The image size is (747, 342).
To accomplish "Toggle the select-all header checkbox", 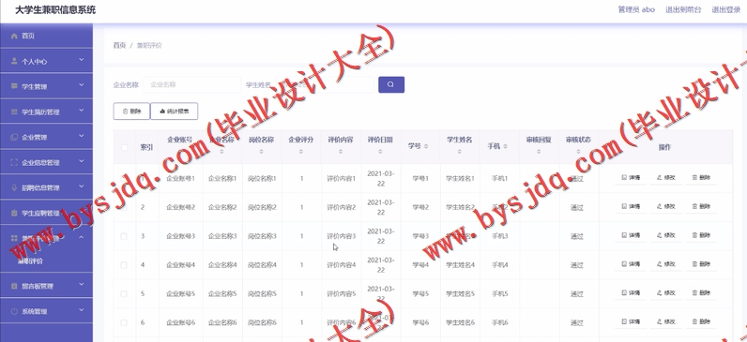I will [124, 147].
